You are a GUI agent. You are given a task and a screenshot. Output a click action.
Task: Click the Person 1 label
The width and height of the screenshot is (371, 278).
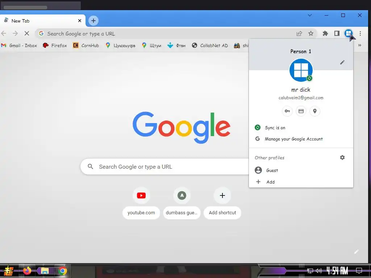tap(301, 51)
